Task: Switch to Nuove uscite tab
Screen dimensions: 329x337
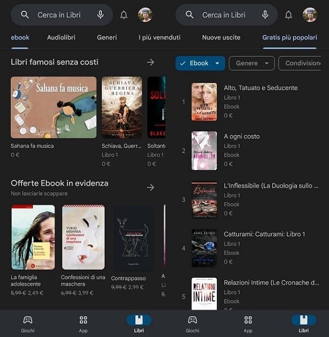Action: 221,38
